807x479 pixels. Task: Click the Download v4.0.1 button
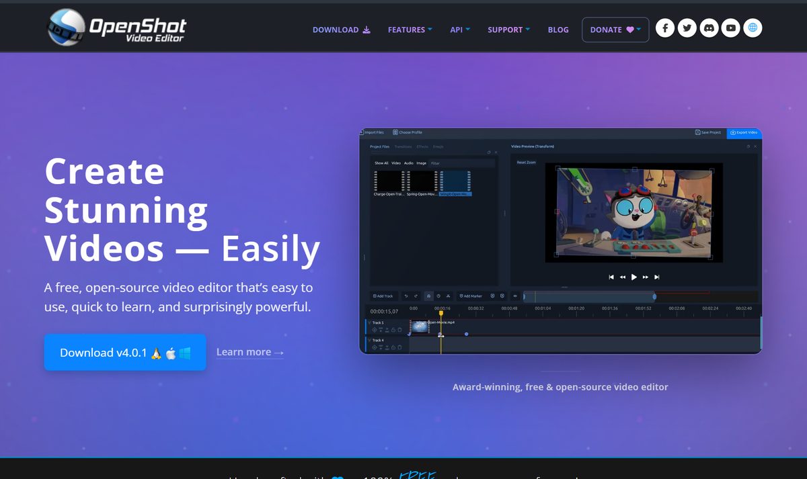pos(125,352)
